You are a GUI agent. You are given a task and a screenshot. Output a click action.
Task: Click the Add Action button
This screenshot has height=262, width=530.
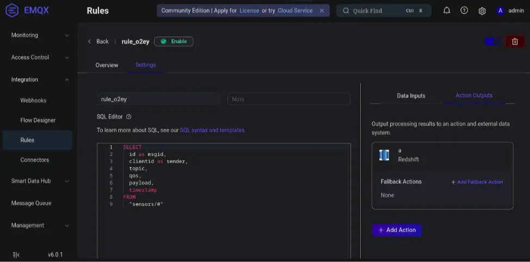(397, 230)
